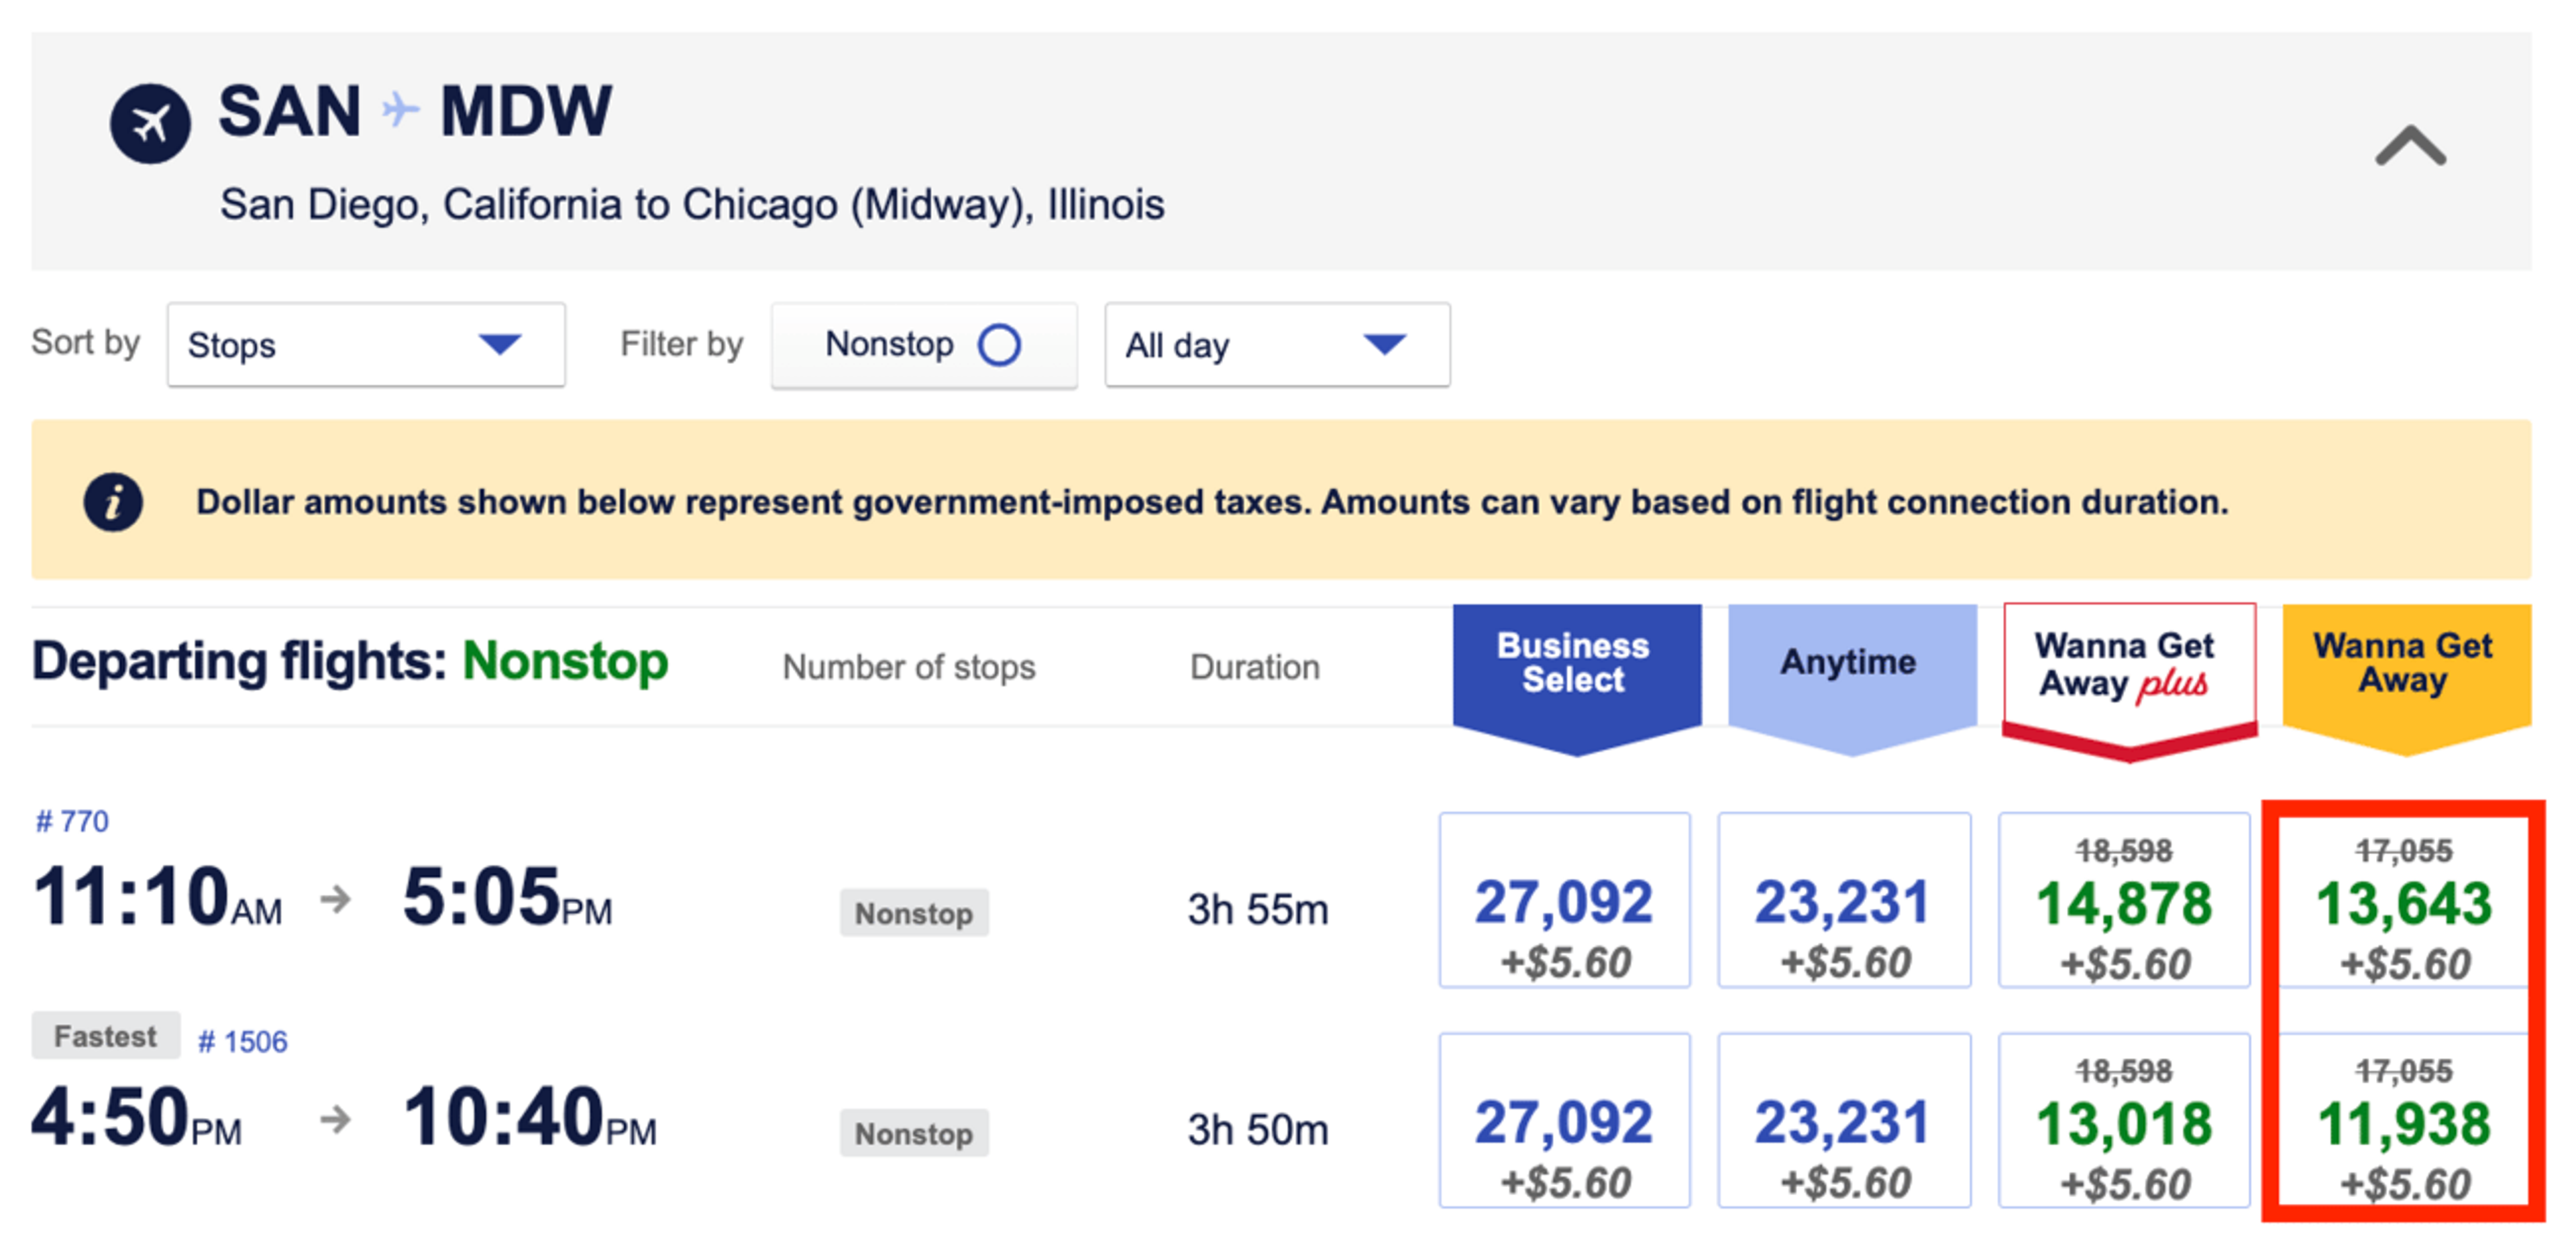
Task: Choose 23,231 Anytime fare for flight 1506
Action: [x=1844, y=1120]
